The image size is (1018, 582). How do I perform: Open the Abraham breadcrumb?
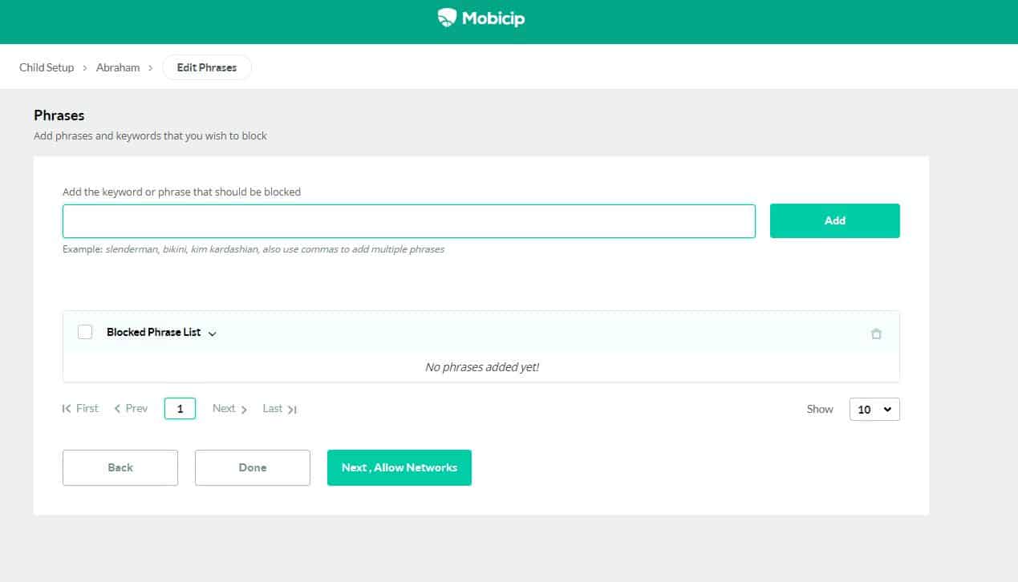tap(118, 67)
